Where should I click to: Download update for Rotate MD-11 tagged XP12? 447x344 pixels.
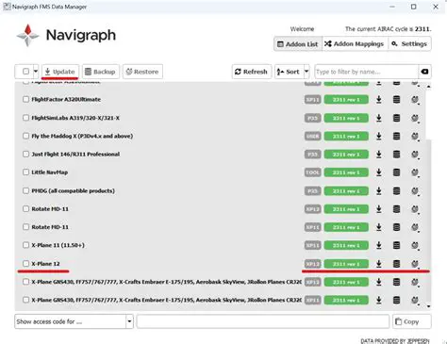click(379, 209)
